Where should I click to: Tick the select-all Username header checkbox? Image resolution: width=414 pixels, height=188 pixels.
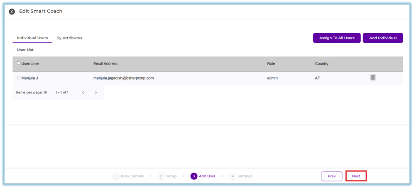coord(18,63)
